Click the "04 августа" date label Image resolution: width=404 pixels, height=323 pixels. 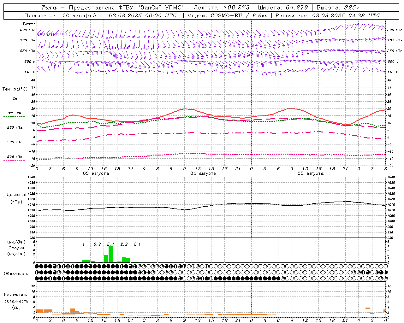coord(203,173)
